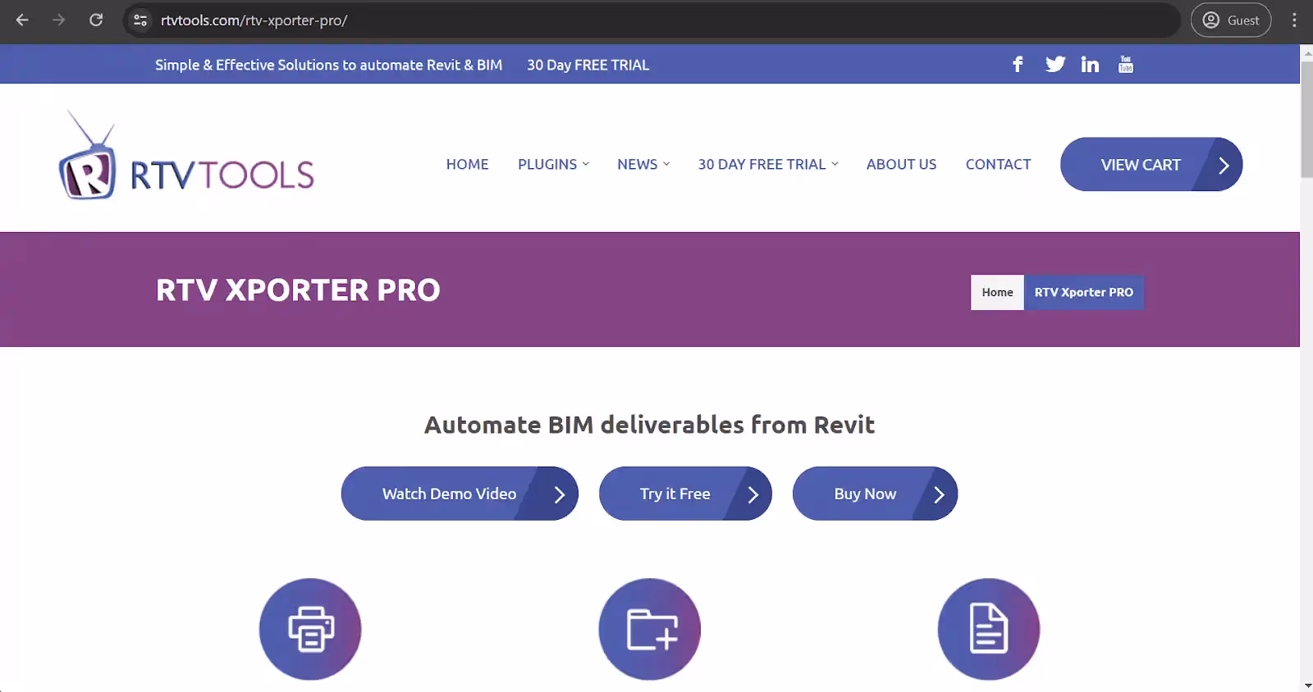Click the arrow on Try it Free button
This screenshot has height=692, width=1313.
click(x=753, y=494)
